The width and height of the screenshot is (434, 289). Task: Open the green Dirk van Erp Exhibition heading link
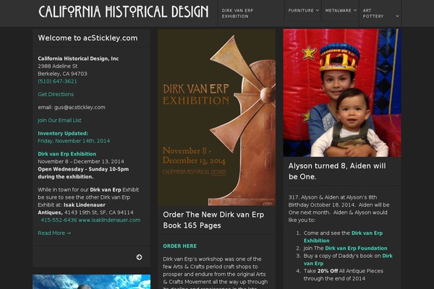point(67,154)
